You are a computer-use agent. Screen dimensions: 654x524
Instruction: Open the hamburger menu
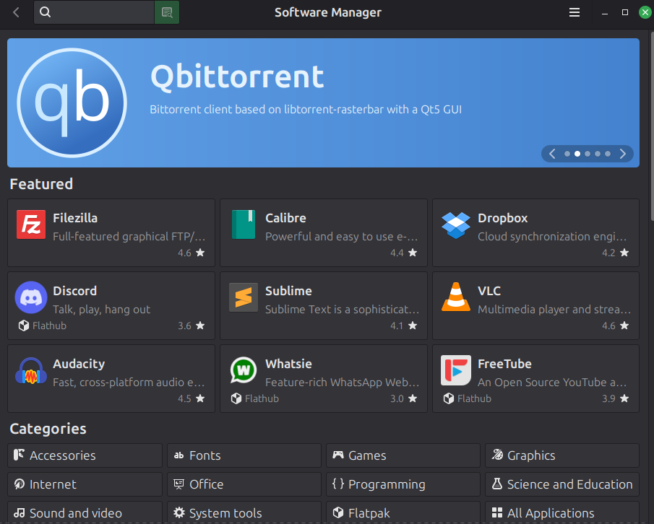pyautogui.click(x=575, y=12)
